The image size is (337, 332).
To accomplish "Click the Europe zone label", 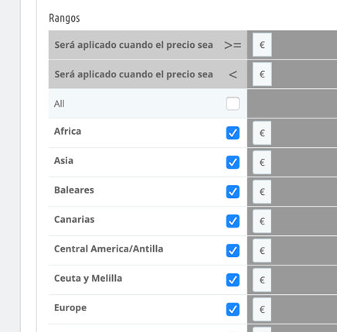I will click(70, 308).
